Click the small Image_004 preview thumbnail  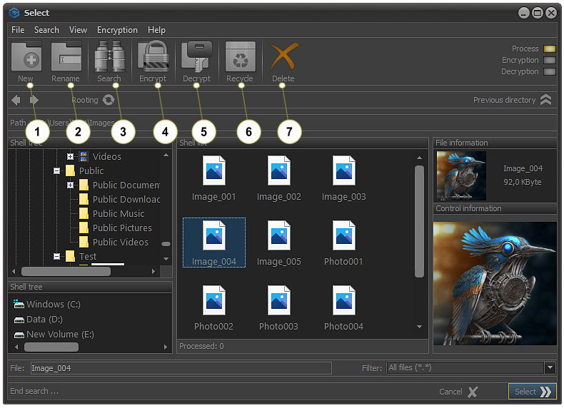click(461, 175)
